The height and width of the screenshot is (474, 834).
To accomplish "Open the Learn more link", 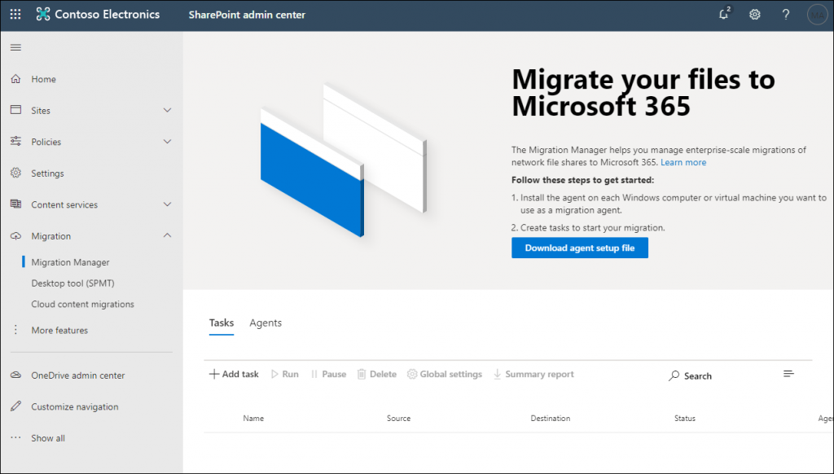I will [x=683, y=162].
